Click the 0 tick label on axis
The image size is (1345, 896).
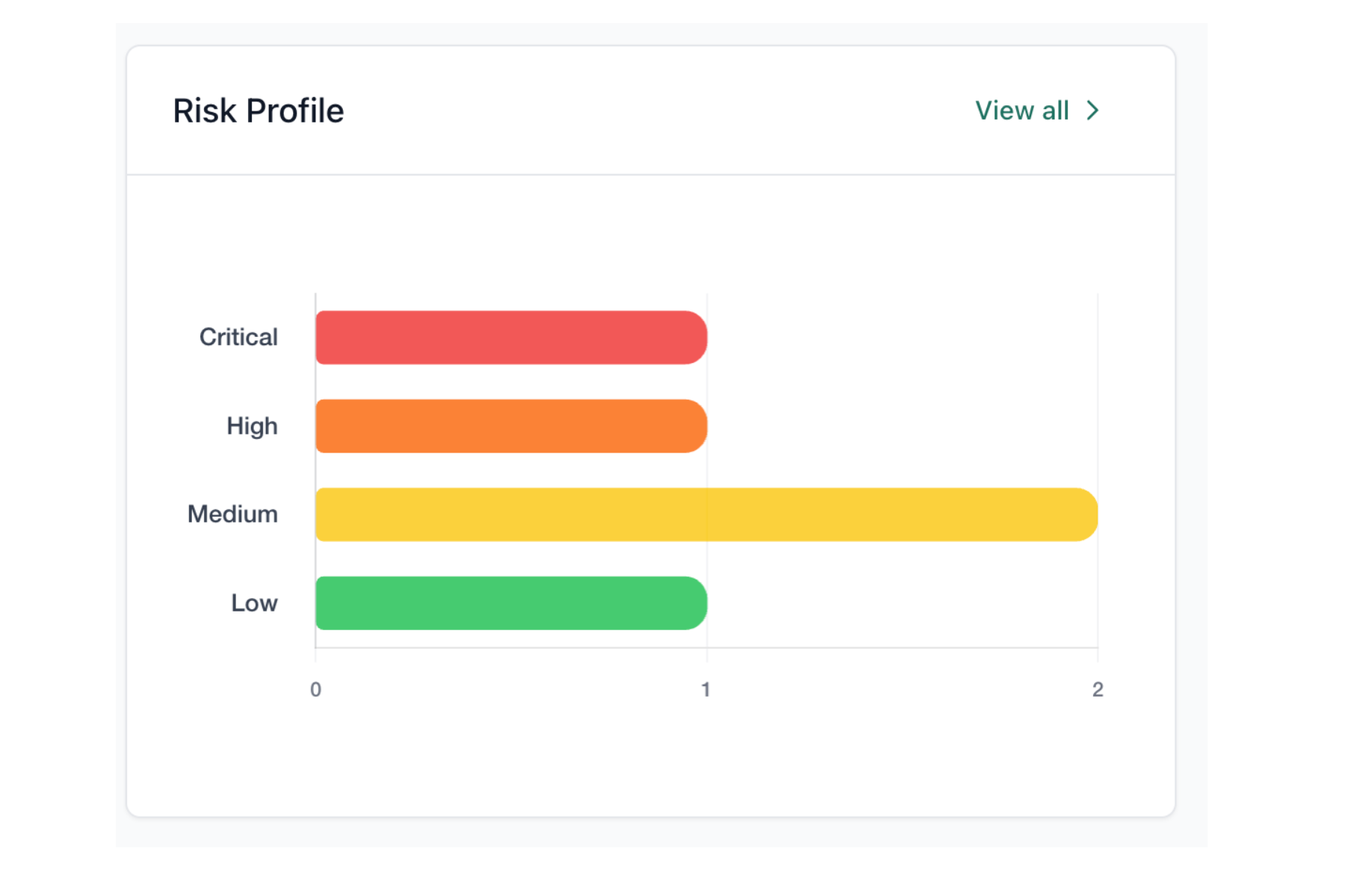[x=316, y=689]
